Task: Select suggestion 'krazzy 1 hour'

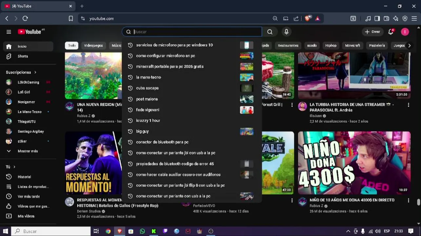Action: click(x=192, y=121)
